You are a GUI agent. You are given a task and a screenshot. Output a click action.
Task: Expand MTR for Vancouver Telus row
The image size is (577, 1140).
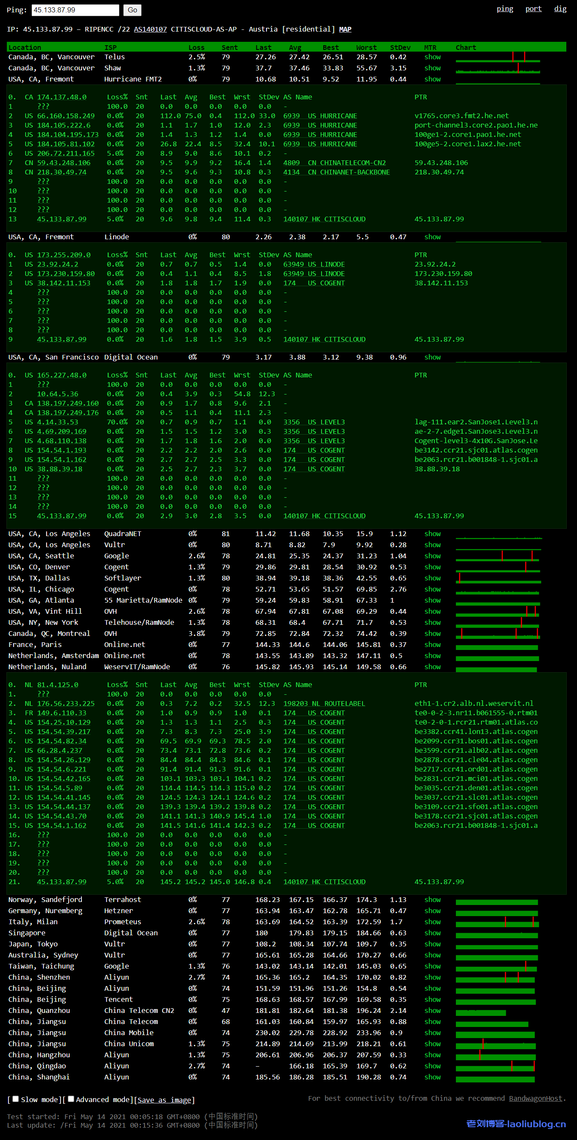click(x=432, y=57)
